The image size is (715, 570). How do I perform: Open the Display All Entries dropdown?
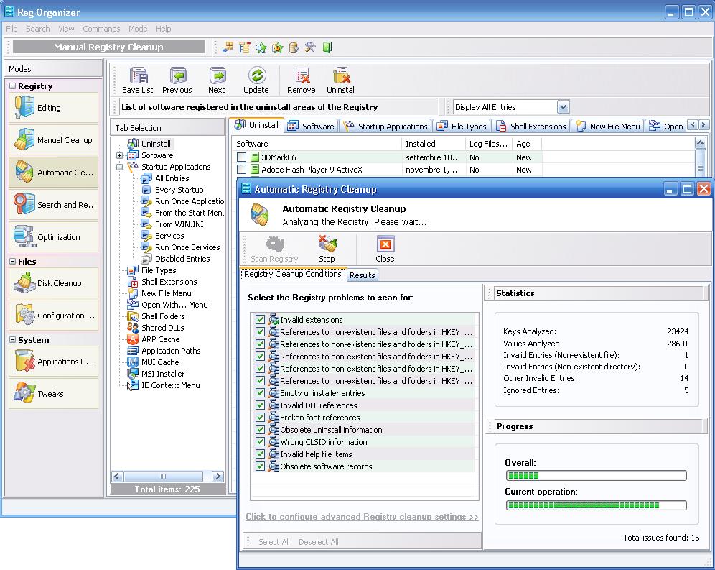coord(563,107)
